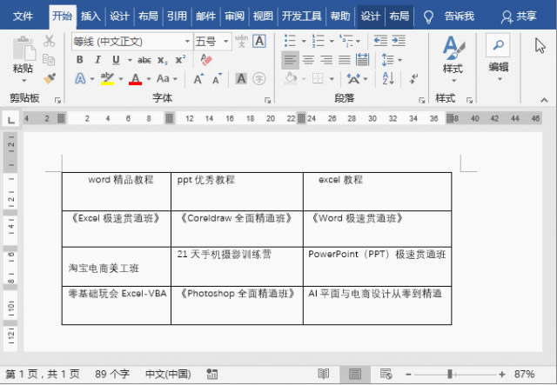Toggle center alignment

tap(308, 60)
